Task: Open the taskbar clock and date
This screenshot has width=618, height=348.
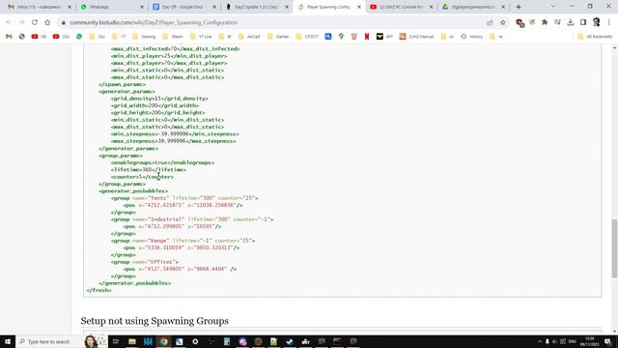Action: point(590,341)
